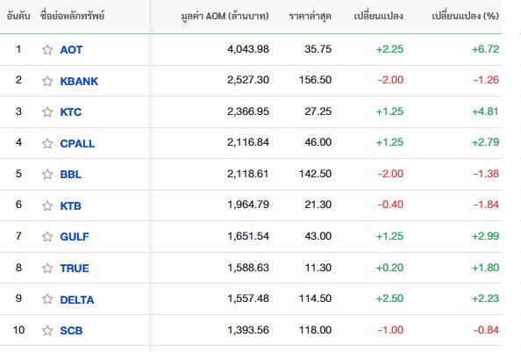This screenshot has height=352, width=521.
Task: Sort by ราคาล่าสุด column header
Action: point(310,16)
